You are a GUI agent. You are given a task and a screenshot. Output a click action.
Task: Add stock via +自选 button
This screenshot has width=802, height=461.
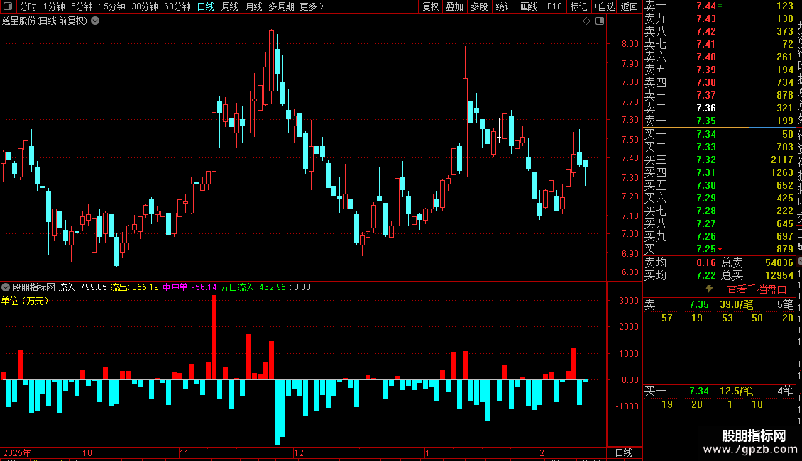[604, 6]
